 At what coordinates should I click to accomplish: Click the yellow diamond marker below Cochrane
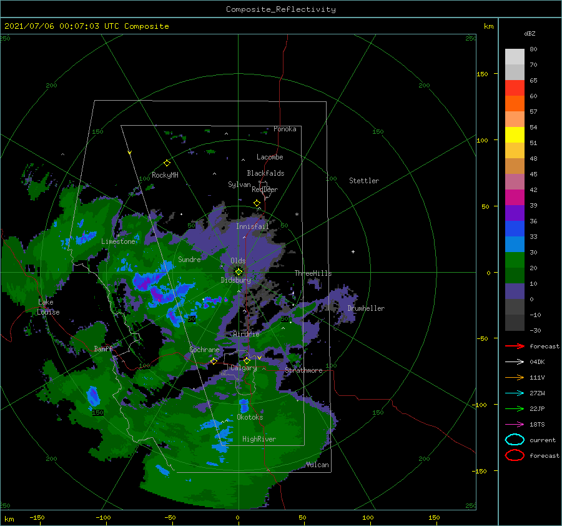coord(214,361)
